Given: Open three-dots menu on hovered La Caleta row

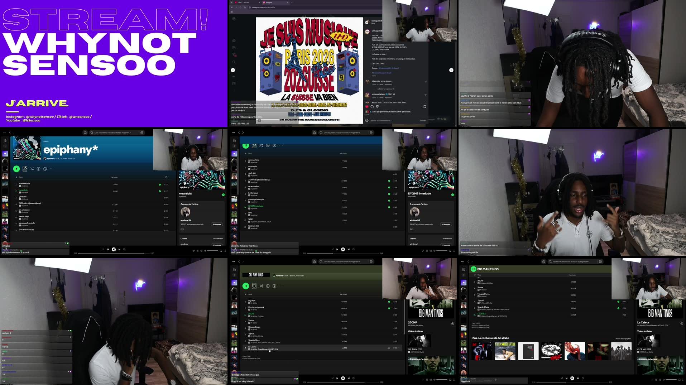Looking at the screenshot, I should pos(399,348).
